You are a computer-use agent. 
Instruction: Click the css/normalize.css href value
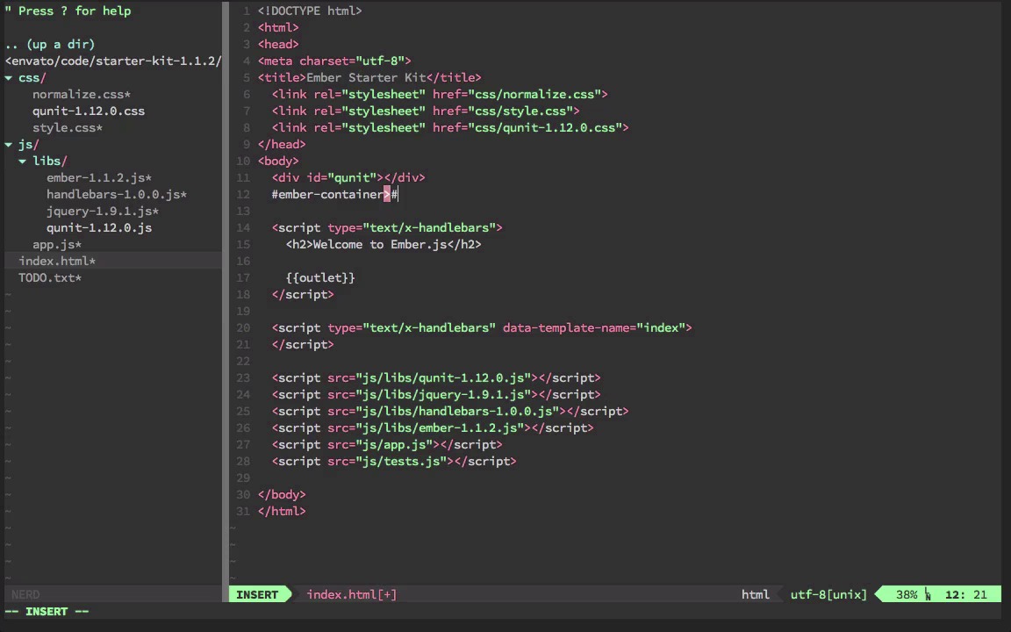[534, 94]
